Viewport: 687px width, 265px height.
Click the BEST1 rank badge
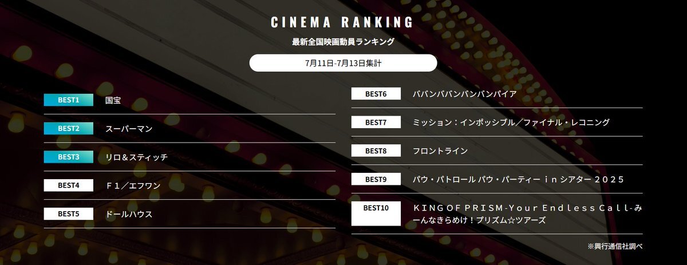(x=68, y=100)
